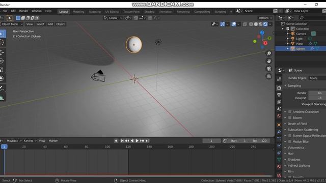Switch perspective/orthographic grid icon
The image size is (326, 183).
pyautogui.click(x=269, y=76)
